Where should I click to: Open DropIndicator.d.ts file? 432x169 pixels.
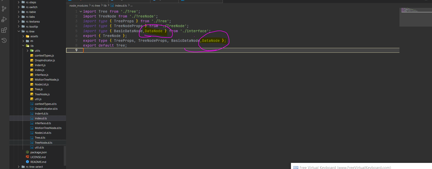pos(46,109)
